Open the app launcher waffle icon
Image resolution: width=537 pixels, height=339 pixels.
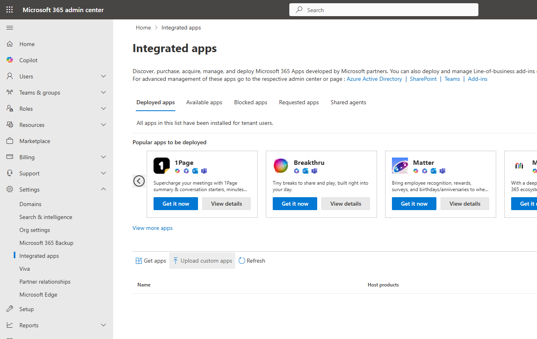(x=10, y=10)
